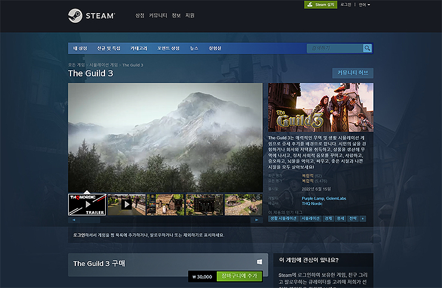The width and height of the screenshot is (442, 288).
Task: Follow The Guild 3 breadcrumb link
Action: pyautogui.click(x=133, y=65)
